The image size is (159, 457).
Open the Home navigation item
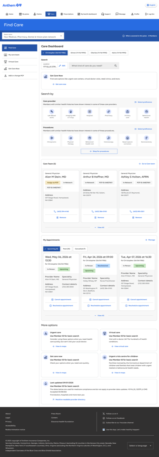pyautogui.click(x=10, y=14)
